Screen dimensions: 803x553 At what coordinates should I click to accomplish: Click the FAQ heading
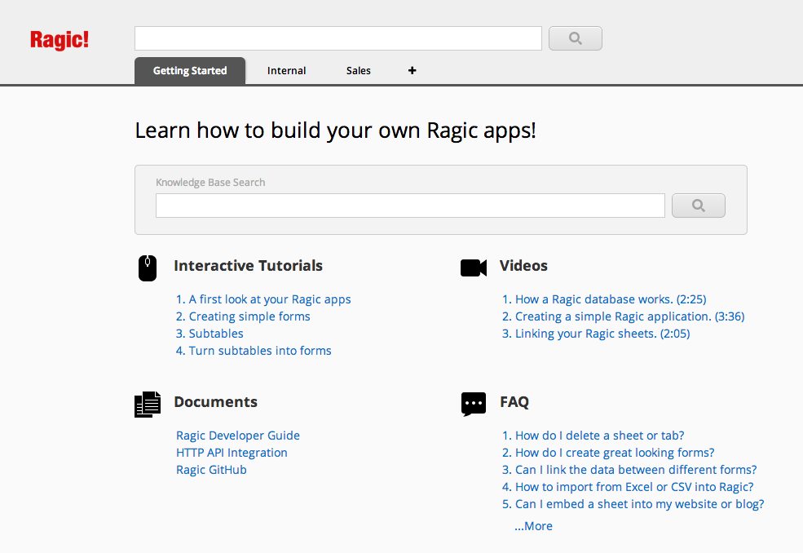tap(514, 402)
